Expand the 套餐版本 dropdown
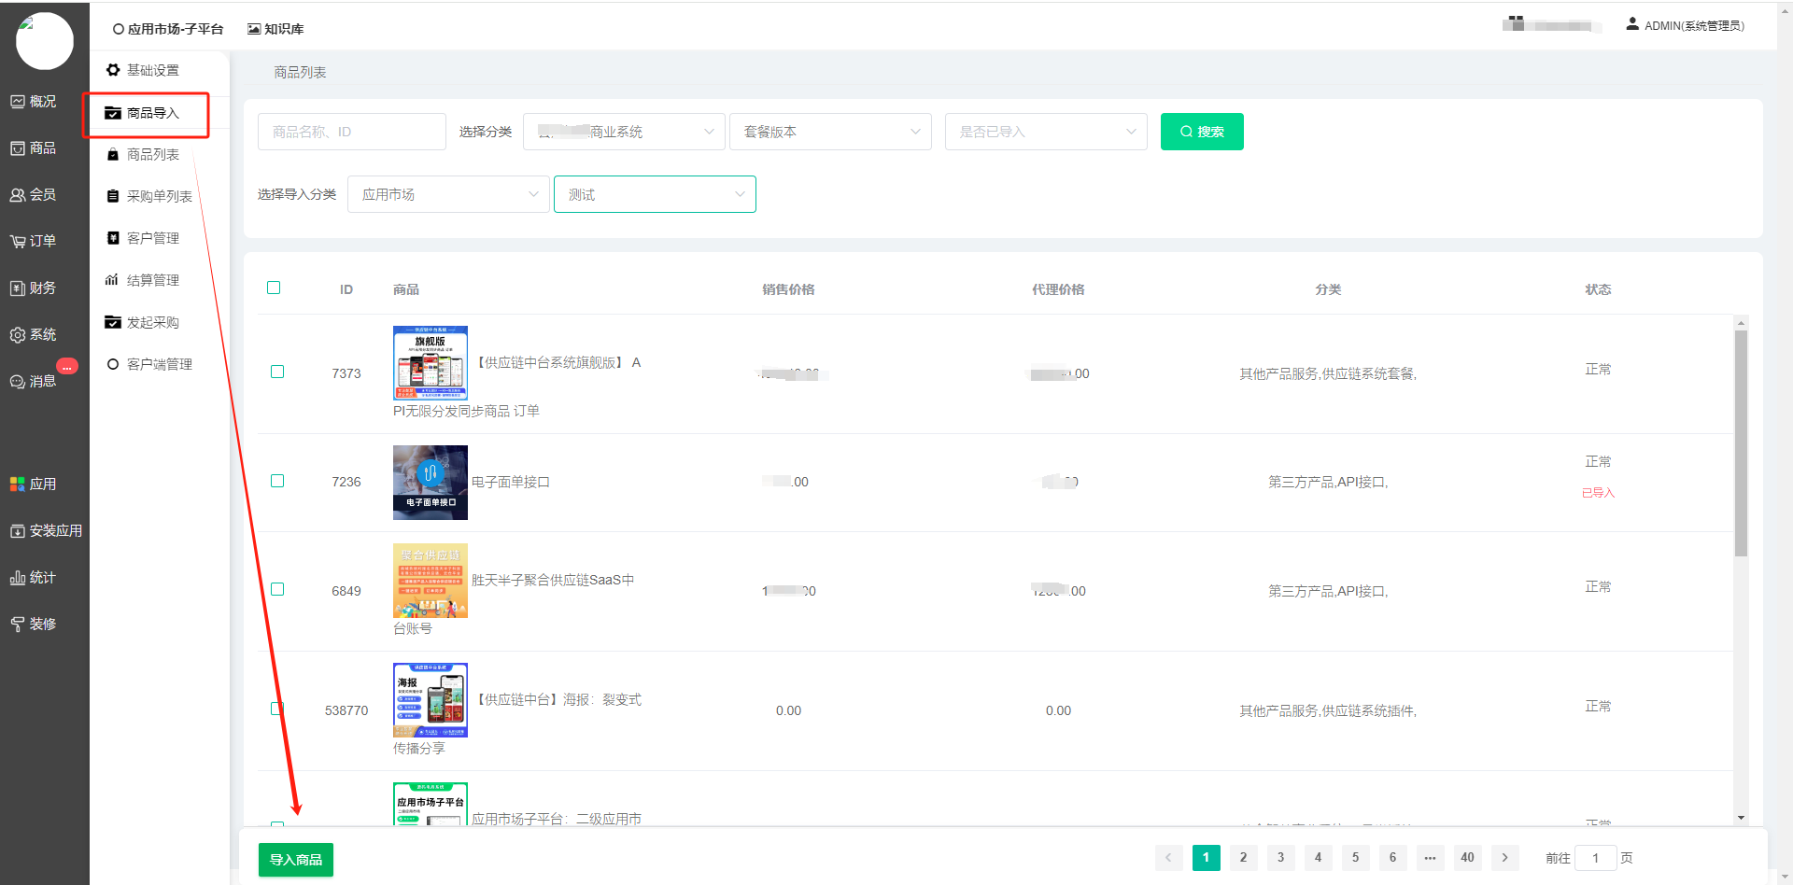 [830, 132]
